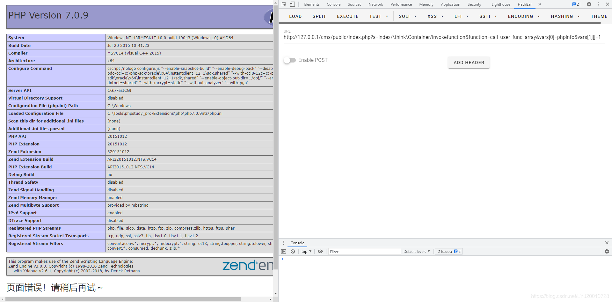Open the Default levels dropdown
The image size is (612, 302).
(x=417, y=252)
